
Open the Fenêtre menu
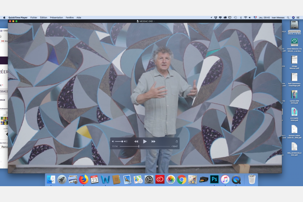[x=70, y=18]
